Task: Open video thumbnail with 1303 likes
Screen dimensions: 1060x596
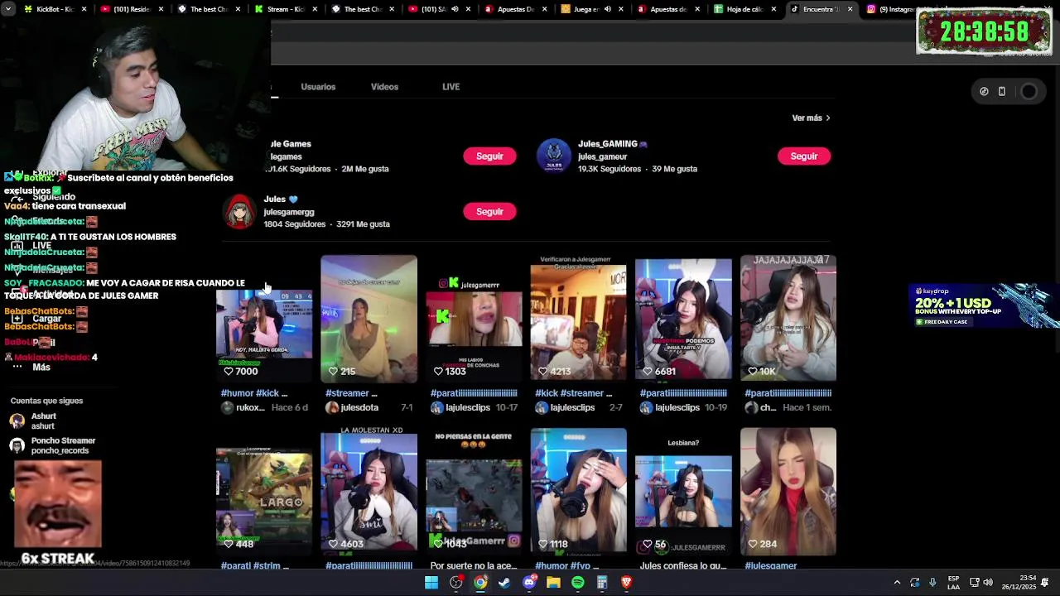Action: (474, 319)
